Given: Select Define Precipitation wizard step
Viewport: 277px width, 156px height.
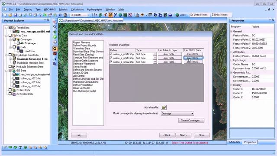Looking at the screenshot, I should click(83, 85).
